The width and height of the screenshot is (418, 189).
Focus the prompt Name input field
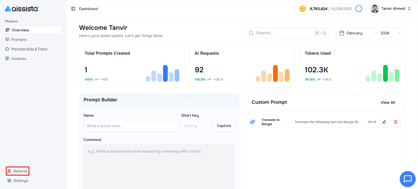131,126
